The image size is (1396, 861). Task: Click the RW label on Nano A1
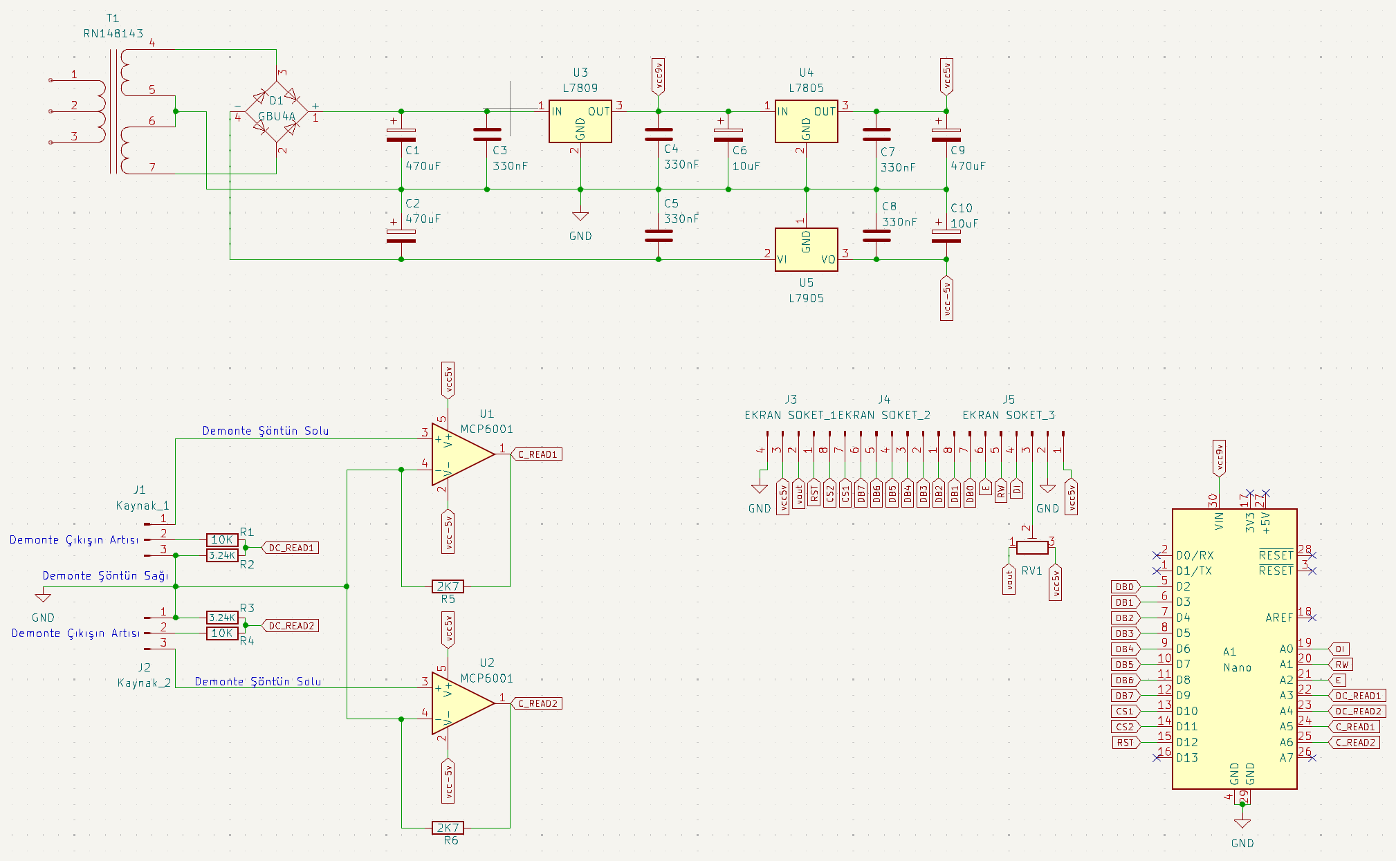(x=1341, y=665)
